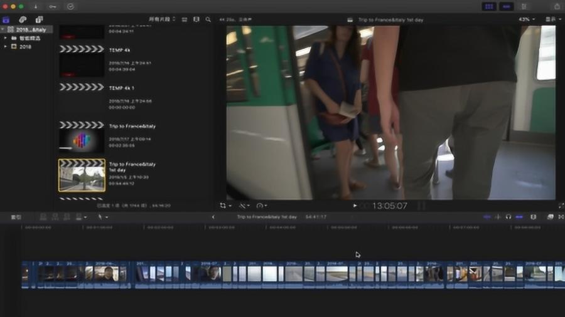The image size is (565, 317).
Task: Toggle clip appearance filmstrip icon in browser
Action: [196, 19]
